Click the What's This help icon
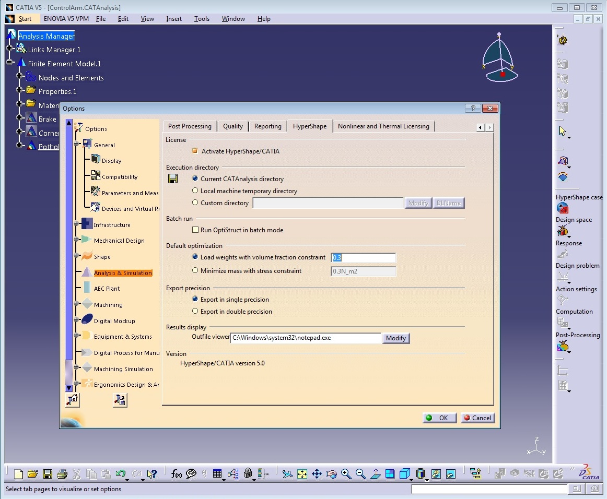This screenshot has width=607, height=499. pos(151,474)
